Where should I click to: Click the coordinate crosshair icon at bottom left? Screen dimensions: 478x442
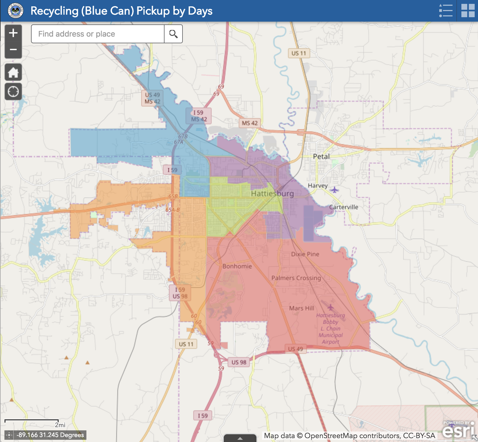click(9, 435)
